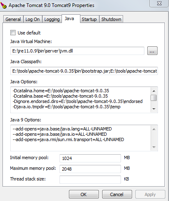The width and height of the screenshot is (169, 201).
Task: Click the Tomcat feather icon in title bar
Action: 3,5
